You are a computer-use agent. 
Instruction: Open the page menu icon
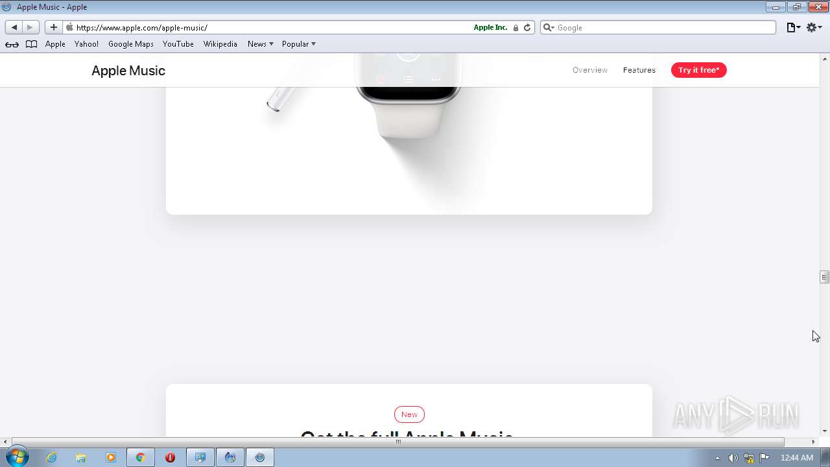click(x=793, y=27)
